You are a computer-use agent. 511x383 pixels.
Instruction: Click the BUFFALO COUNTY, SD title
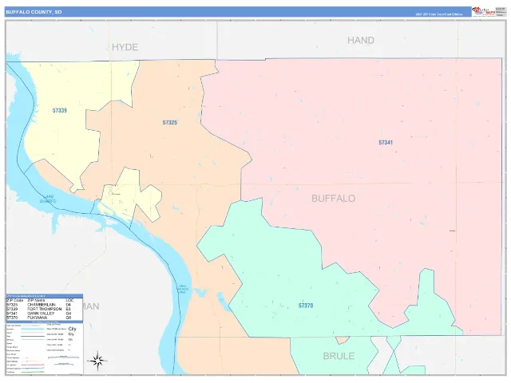click(34, 12)
